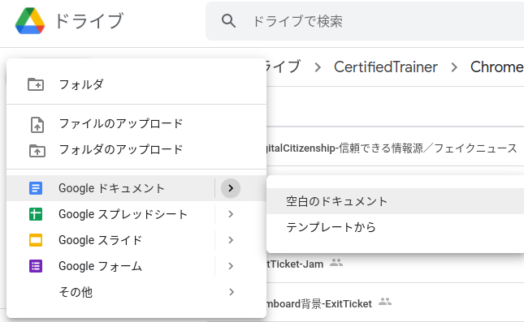524x322 pixels.
Task: Expand the Google スライド submenu arrow
Action: (231, 240)
